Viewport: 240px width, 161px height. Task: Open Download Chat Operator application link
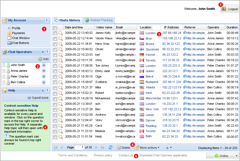point(163,155)
